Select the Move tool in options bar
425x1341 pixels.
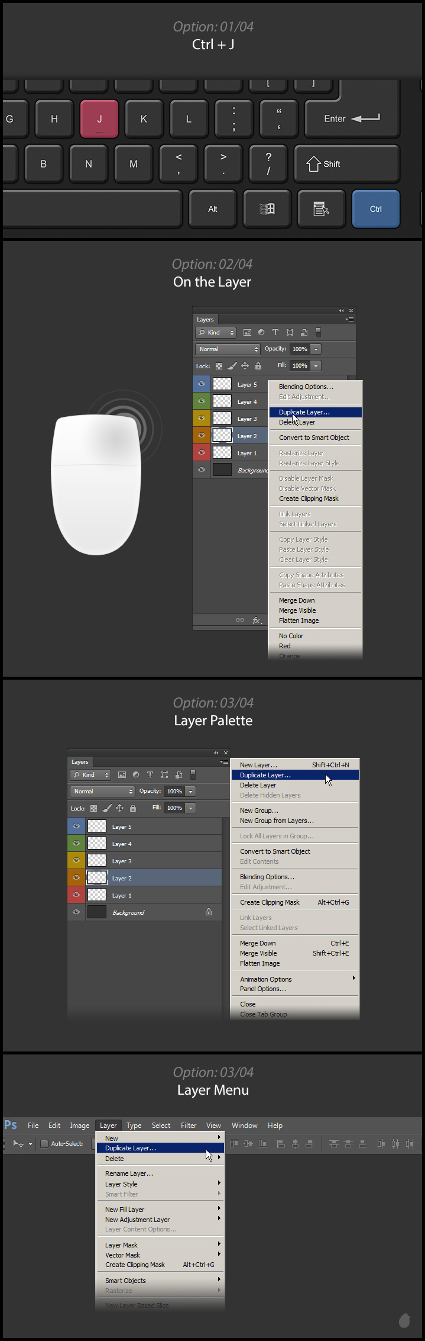pyautogui.click(x=18, y=1144)
